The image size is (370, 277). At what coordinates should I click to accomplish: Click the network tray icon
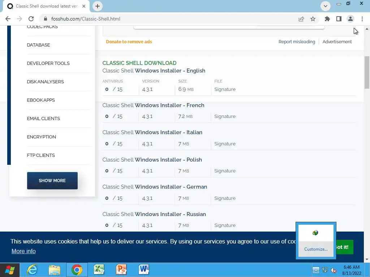325,270
